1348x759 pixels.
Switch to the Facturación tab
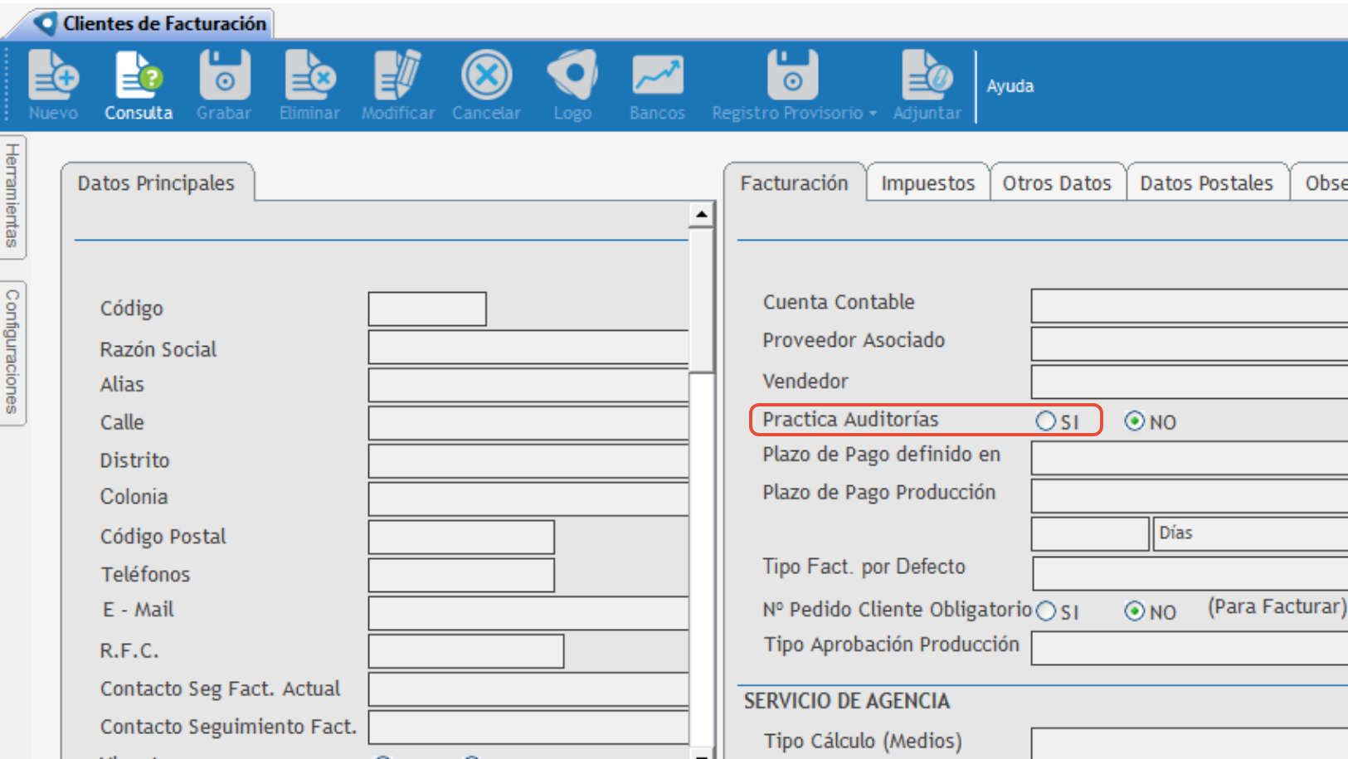(794, 182)
